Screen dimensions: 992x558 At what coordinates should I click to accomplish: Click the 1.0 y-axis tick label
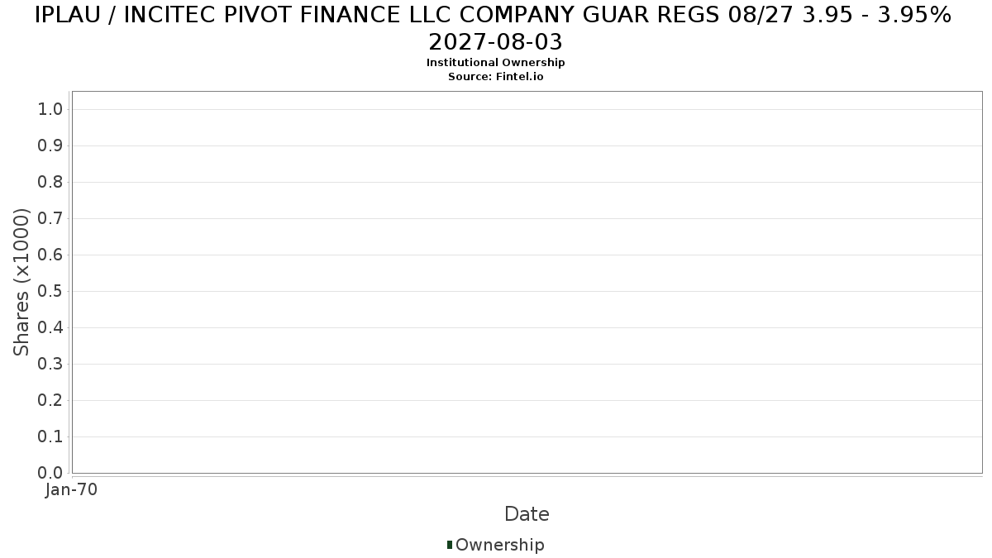(x=50, y=110)
